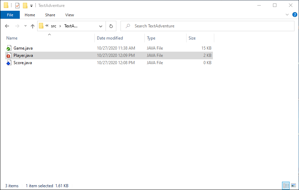Navigate back to previous folder
This screenshot has width=299, height=190.
tap(7, 26)
